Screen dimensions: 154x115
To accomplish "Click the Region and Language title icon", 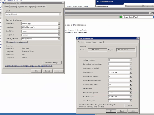I will [3, 3].
